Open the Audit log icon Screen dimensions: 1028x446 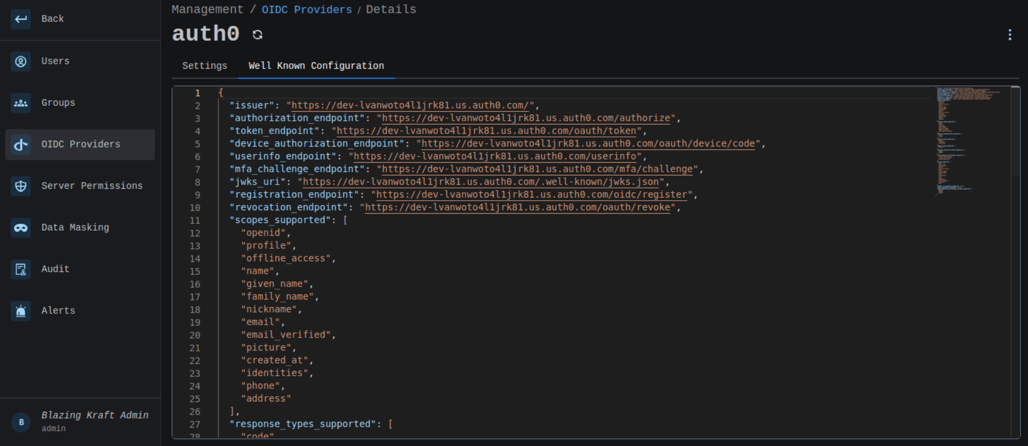click(21, 269)
